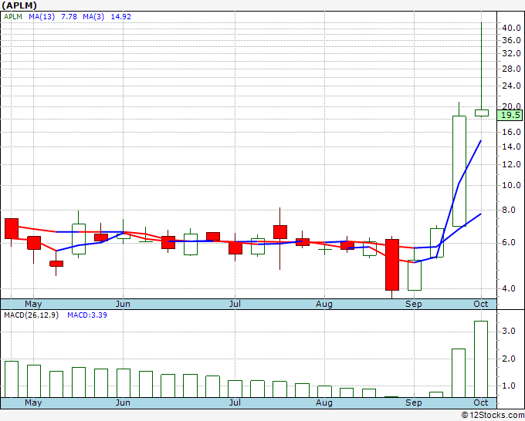Click the 19.5 current price label
The width and height of the screenshot is (525, 421).
(510, 116)
